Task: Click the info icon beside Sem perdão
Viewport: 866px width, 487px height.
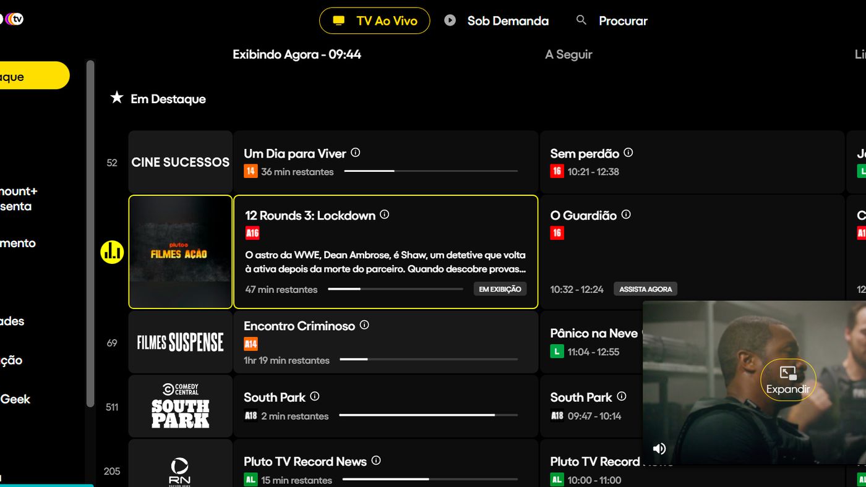Action: click(x=628, y=152)
